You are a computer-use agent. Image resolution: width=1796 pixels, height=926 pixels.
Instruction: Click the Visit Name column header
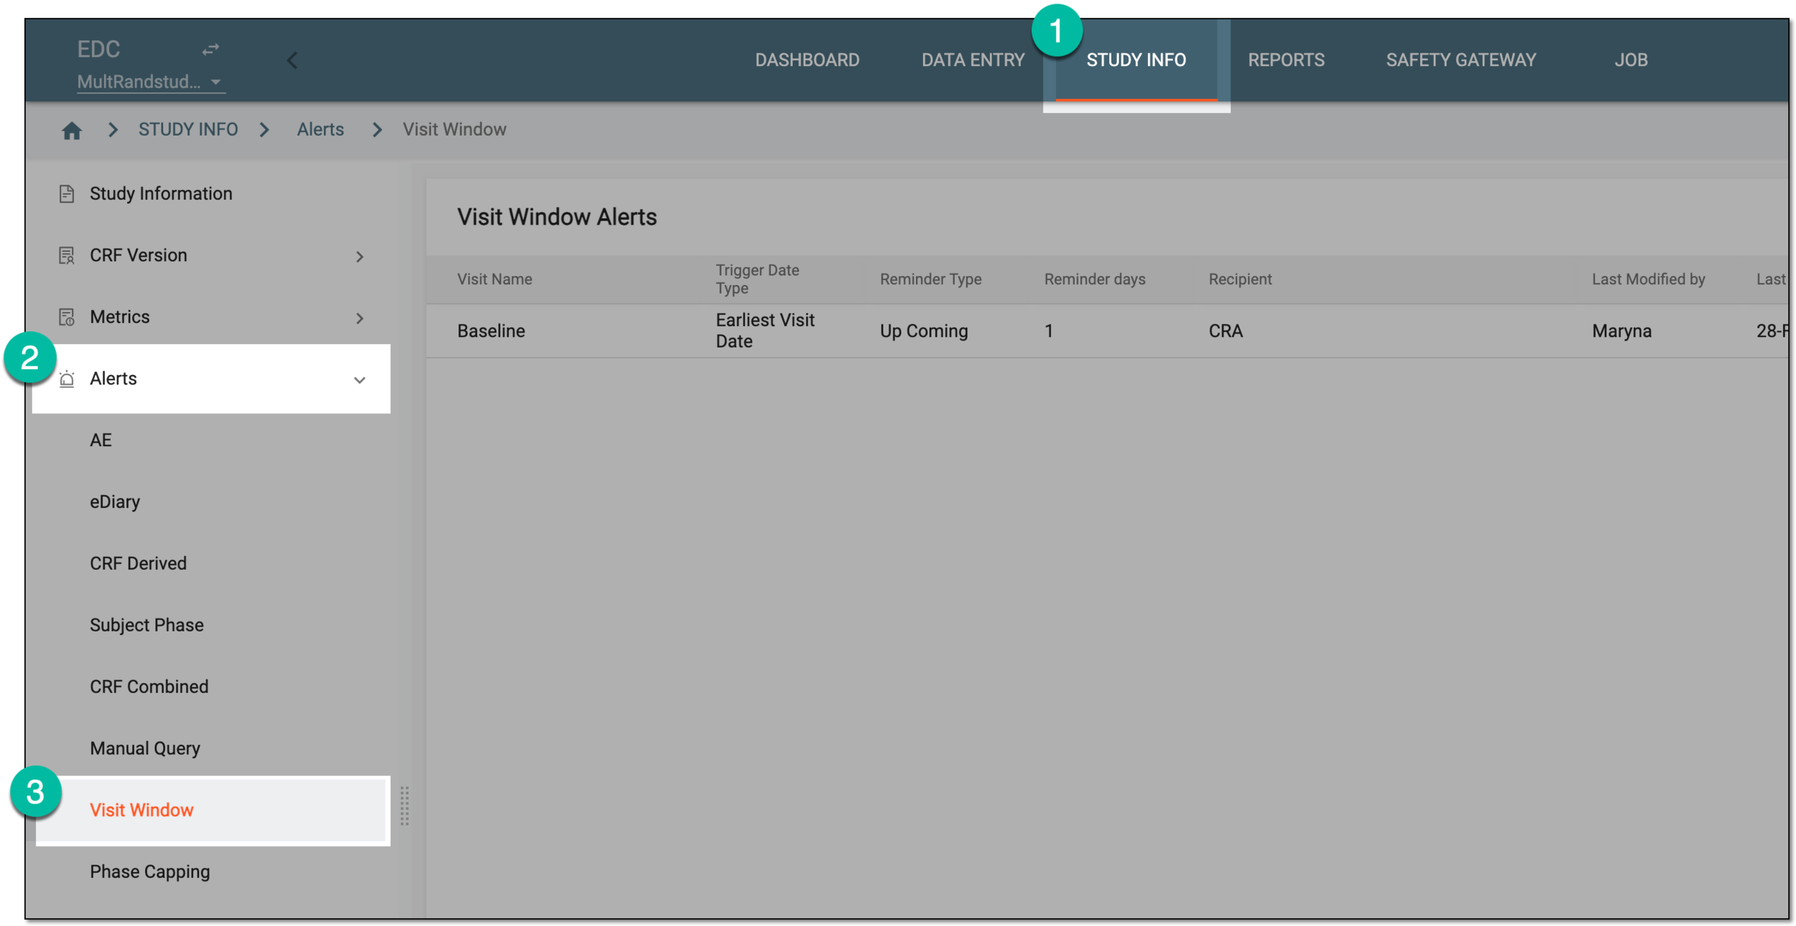point(494,279)
